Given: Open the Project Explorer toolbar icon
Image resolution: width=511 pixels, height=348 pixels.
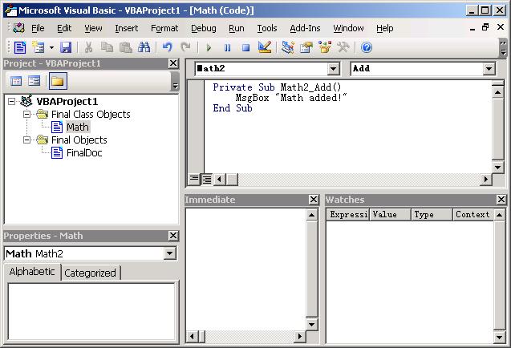Looking at the screenshot, I should click(288, 48).
